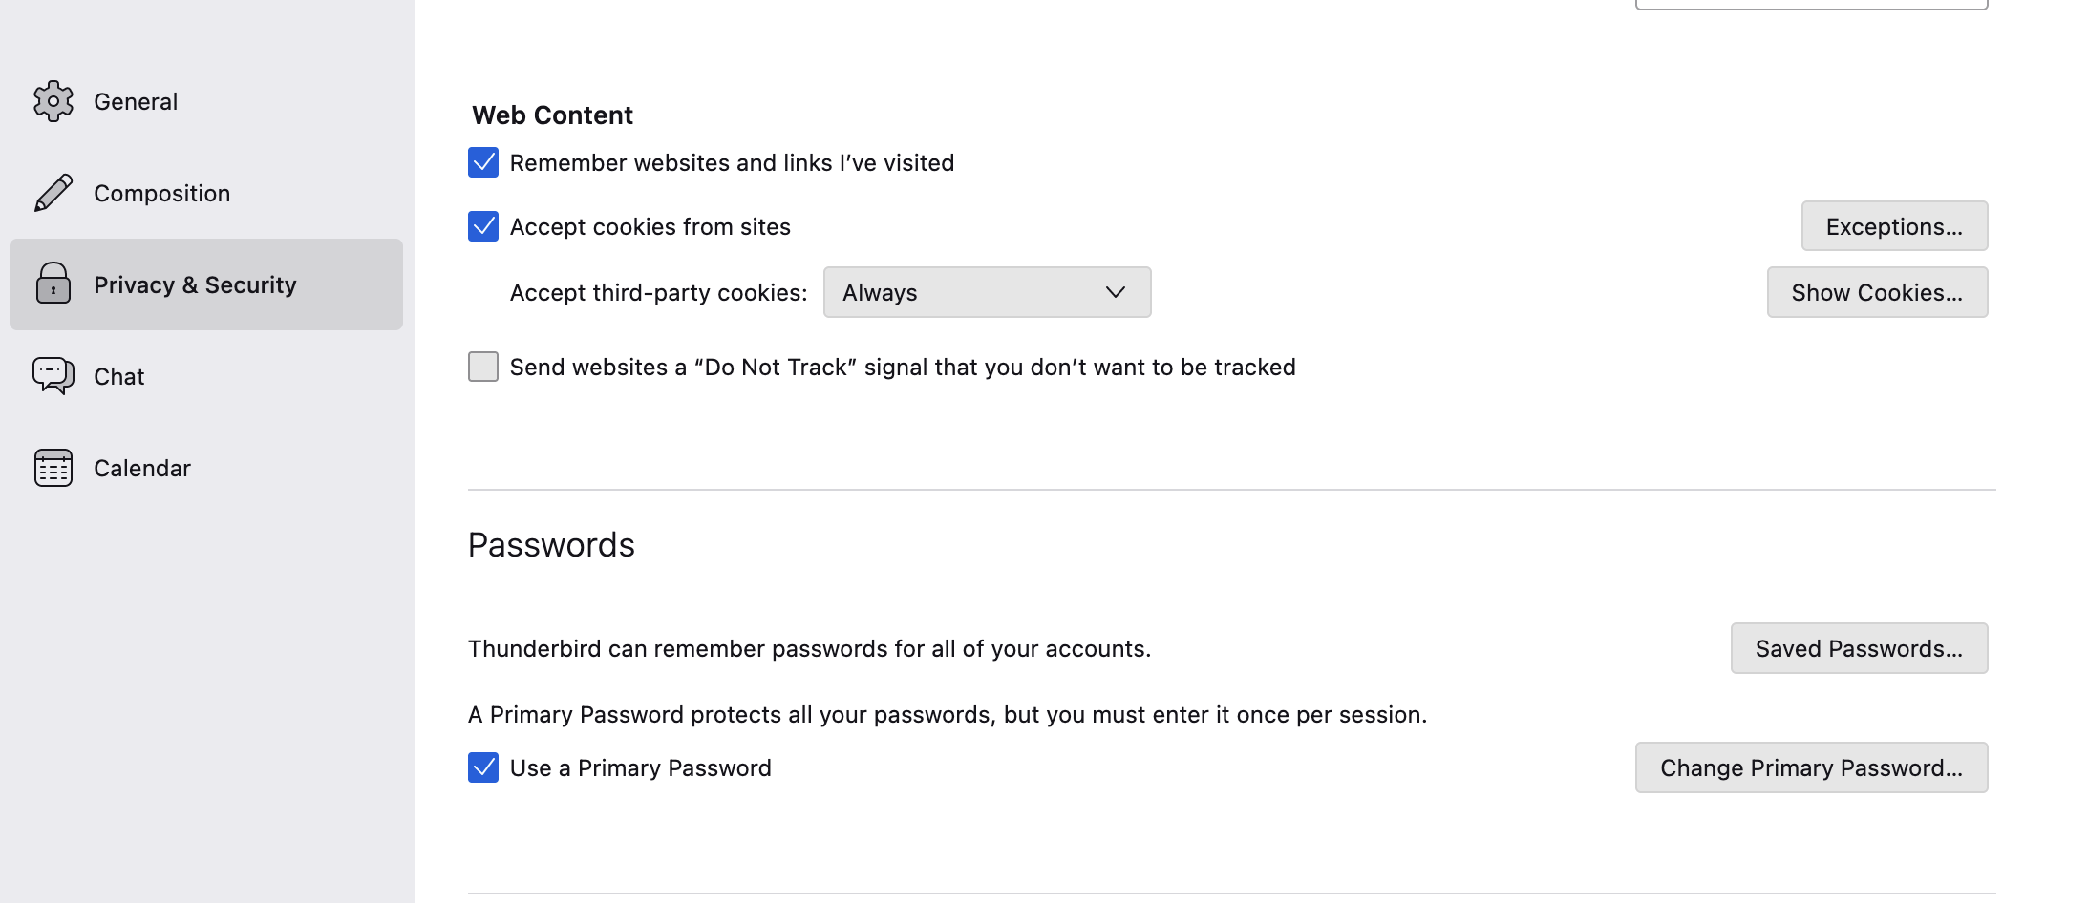Viewport: 2088px width, 903px height.
Task: Click the chevron arrow in cookies dropdown
Action: (x=1115, y=292)
